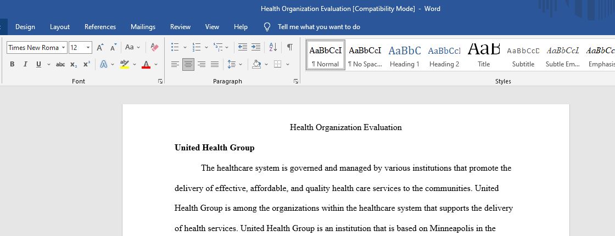Increase paragraph indent
The image size is (615, 236).
point(256,47)
